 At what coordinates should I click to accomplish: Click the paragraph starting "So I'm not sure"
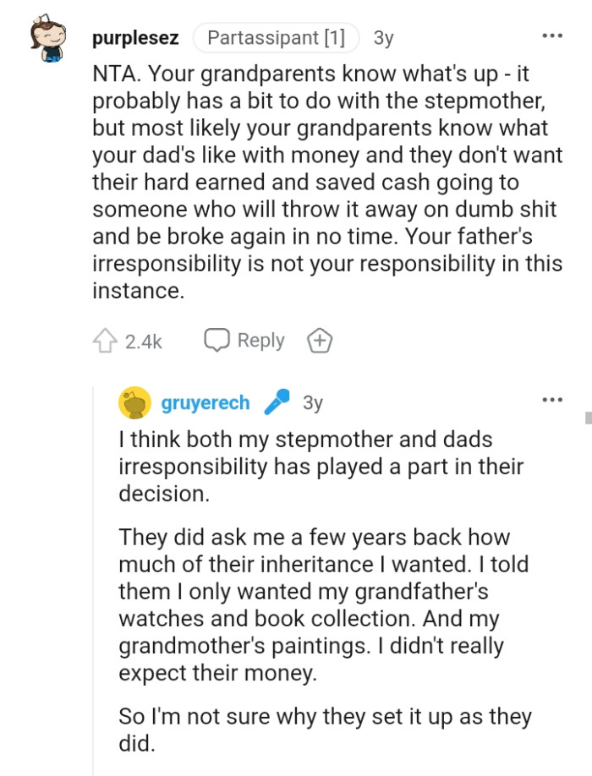coord(326,730)
